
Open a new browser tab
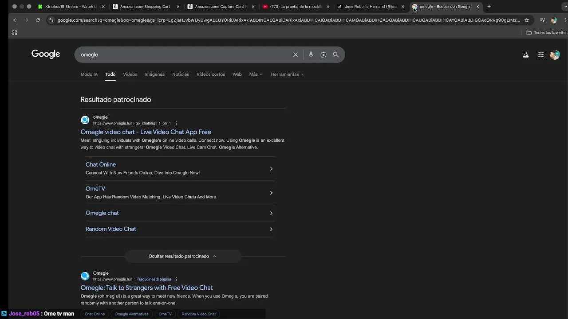point(489,7)
